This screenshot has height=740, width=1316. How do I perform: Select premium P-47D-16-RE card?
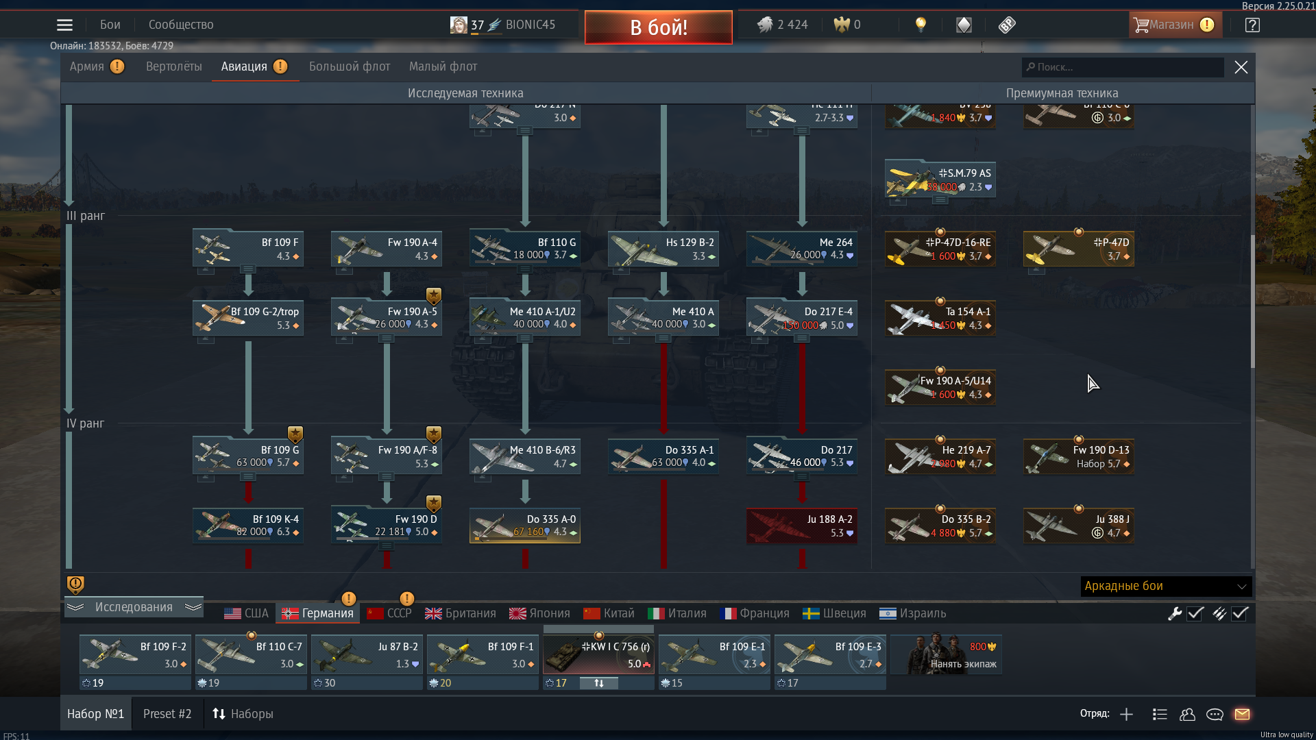coord(940,249)
